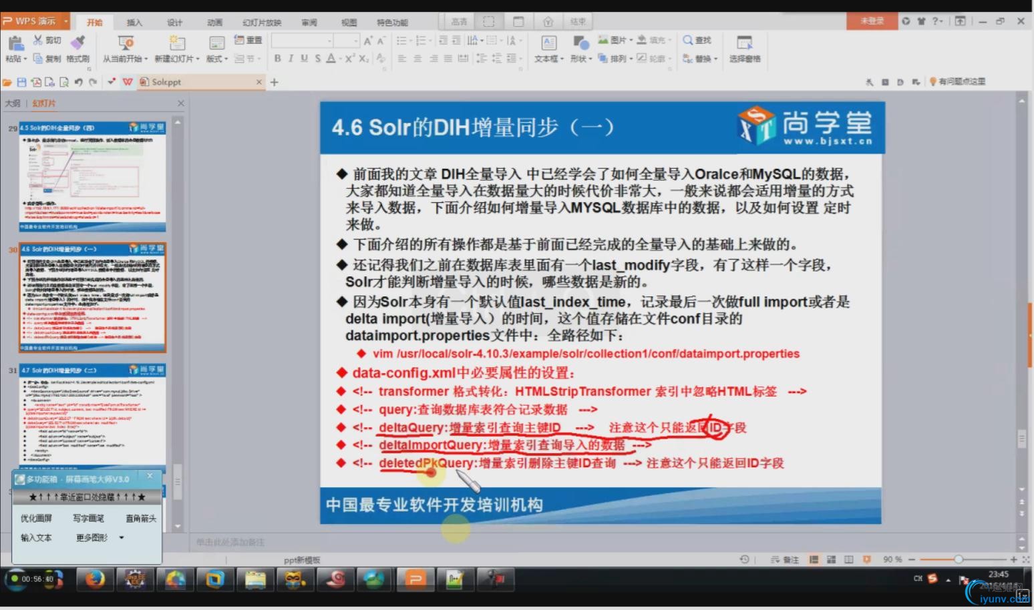1034x610 pixels.
Task: Click the Find (查找) magnifier icon
Action: tap(687, 40)
